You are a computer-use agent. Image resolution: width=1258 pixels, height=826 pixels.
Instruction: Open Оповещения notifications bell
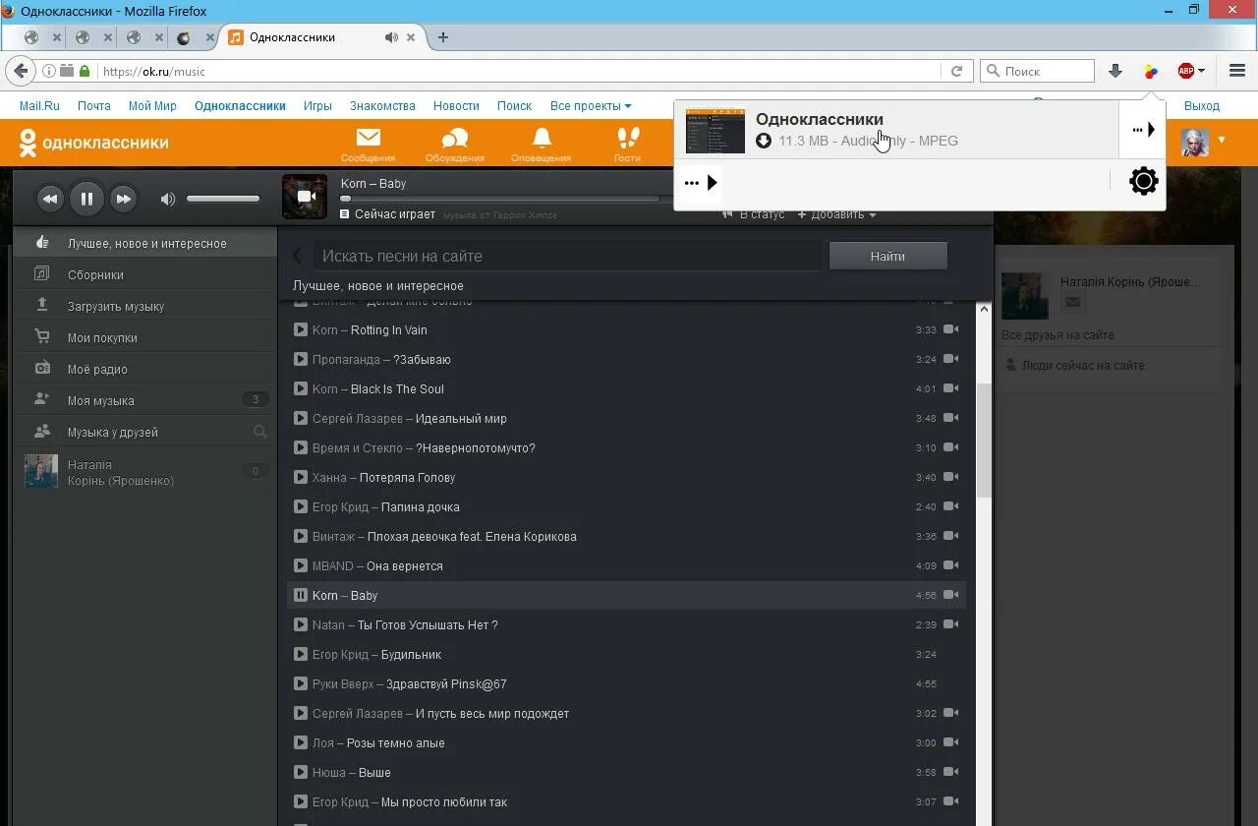[541, 144]
